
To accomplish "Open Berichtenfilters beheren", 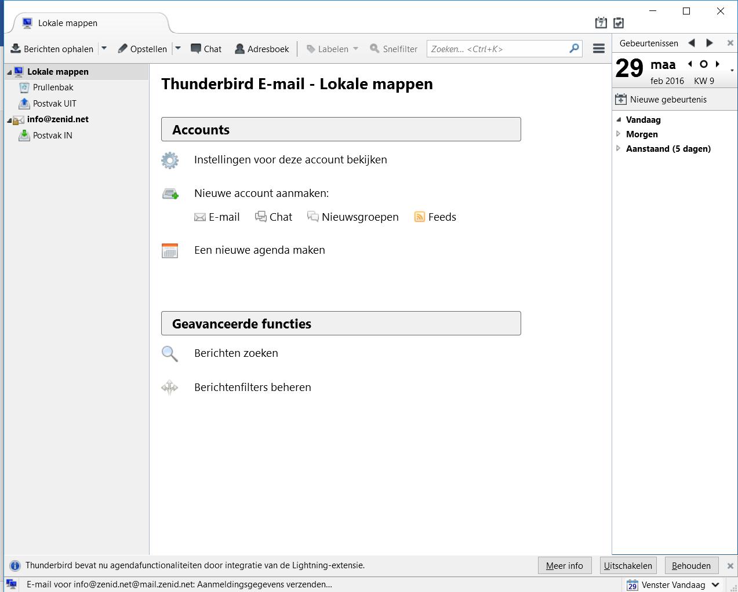I will (253, 388).
